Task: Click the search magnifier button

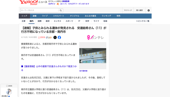Action: [61, 10]
